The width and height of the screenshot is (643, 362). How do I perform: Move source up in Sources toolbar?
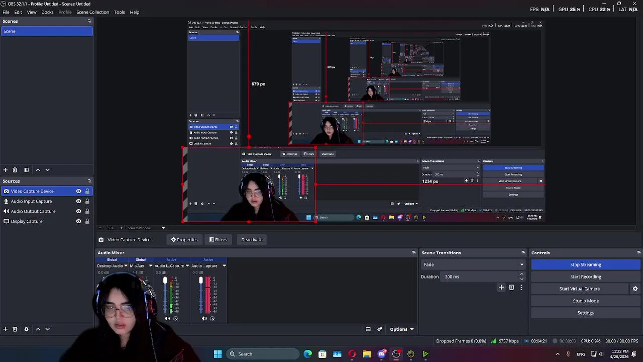[x=38, y=329]
